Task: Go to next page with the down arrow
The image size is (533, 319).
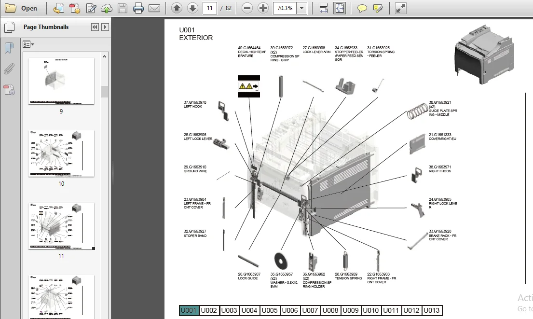Action: click(193, 8)
